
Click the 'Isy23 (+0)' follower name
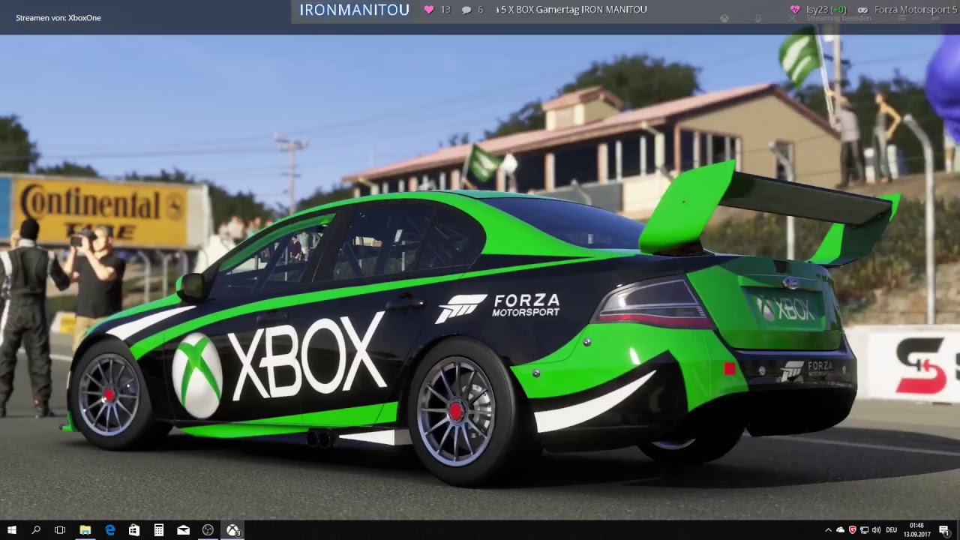[x=826, y=10]
